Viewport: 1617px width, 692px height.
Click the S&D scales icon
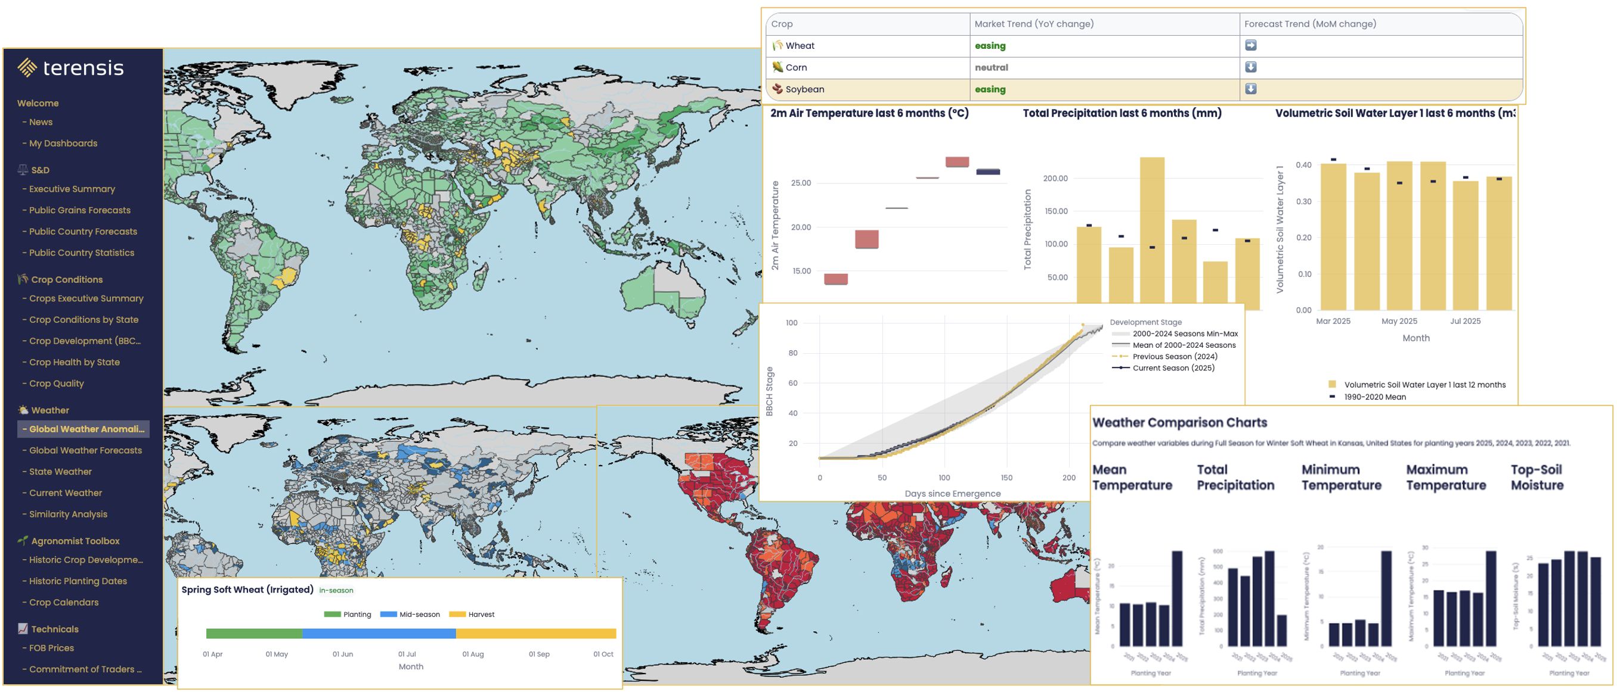pos(23,170)
